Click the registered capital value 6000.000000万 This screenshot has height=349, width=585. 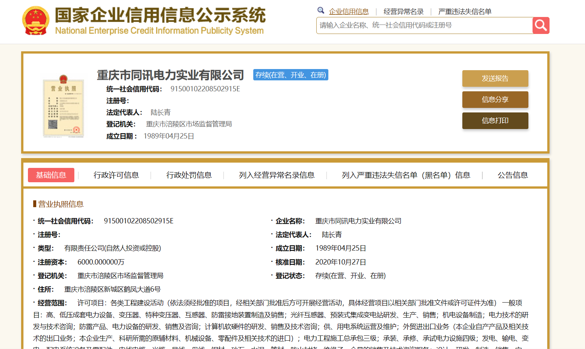pyautogui.click(x=101, y=262)
